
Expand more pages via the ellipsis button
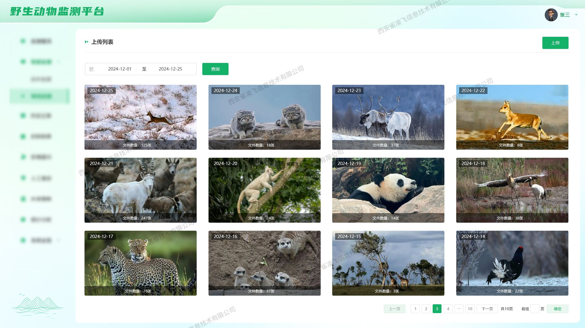pos(459,309)
